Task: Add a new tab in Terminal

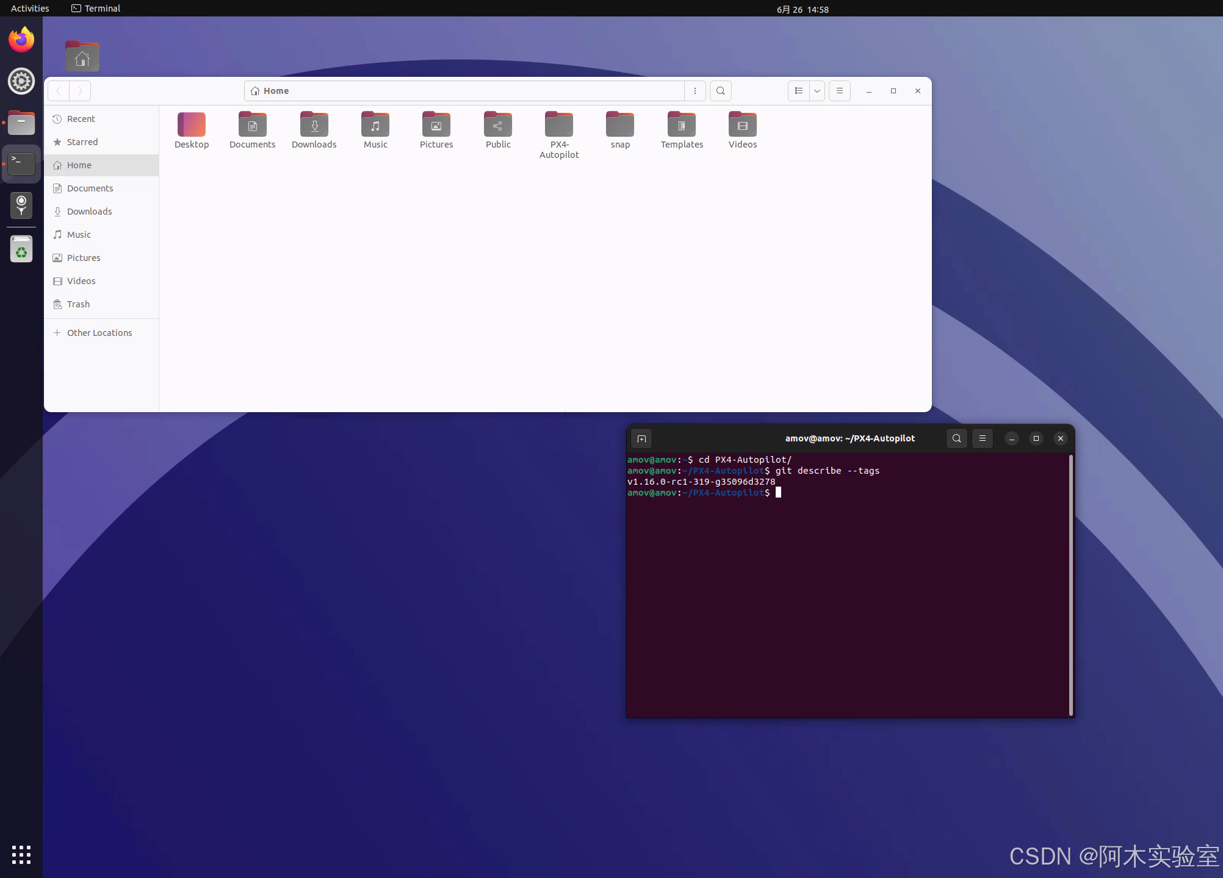Action: click(x=641, y=438)
